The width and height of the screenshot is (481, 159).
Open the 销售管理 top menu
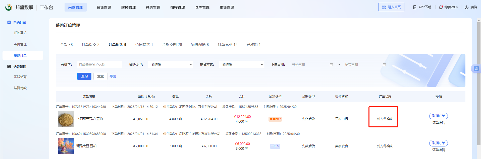104,7
